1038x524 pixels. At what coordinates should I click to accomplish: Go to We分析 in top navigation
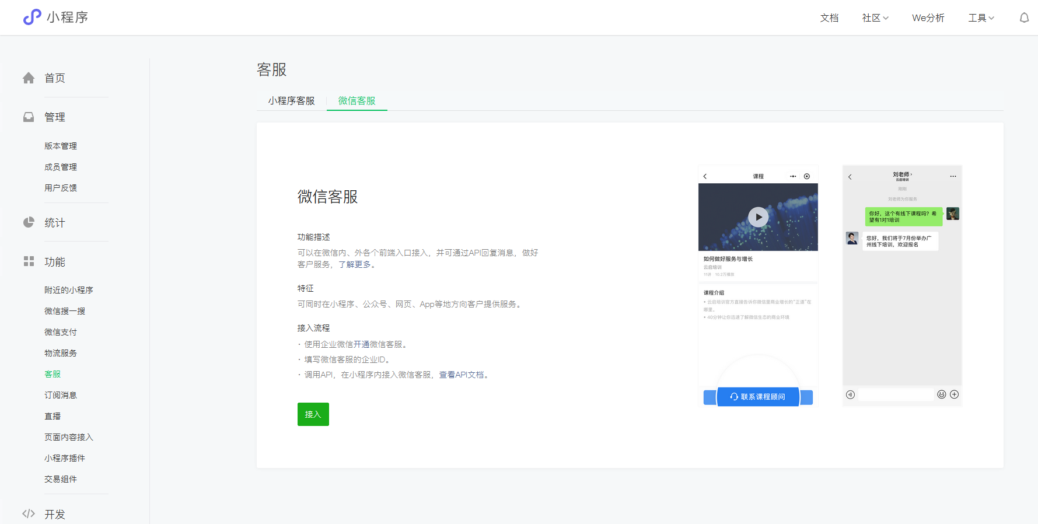pos(928,18)
